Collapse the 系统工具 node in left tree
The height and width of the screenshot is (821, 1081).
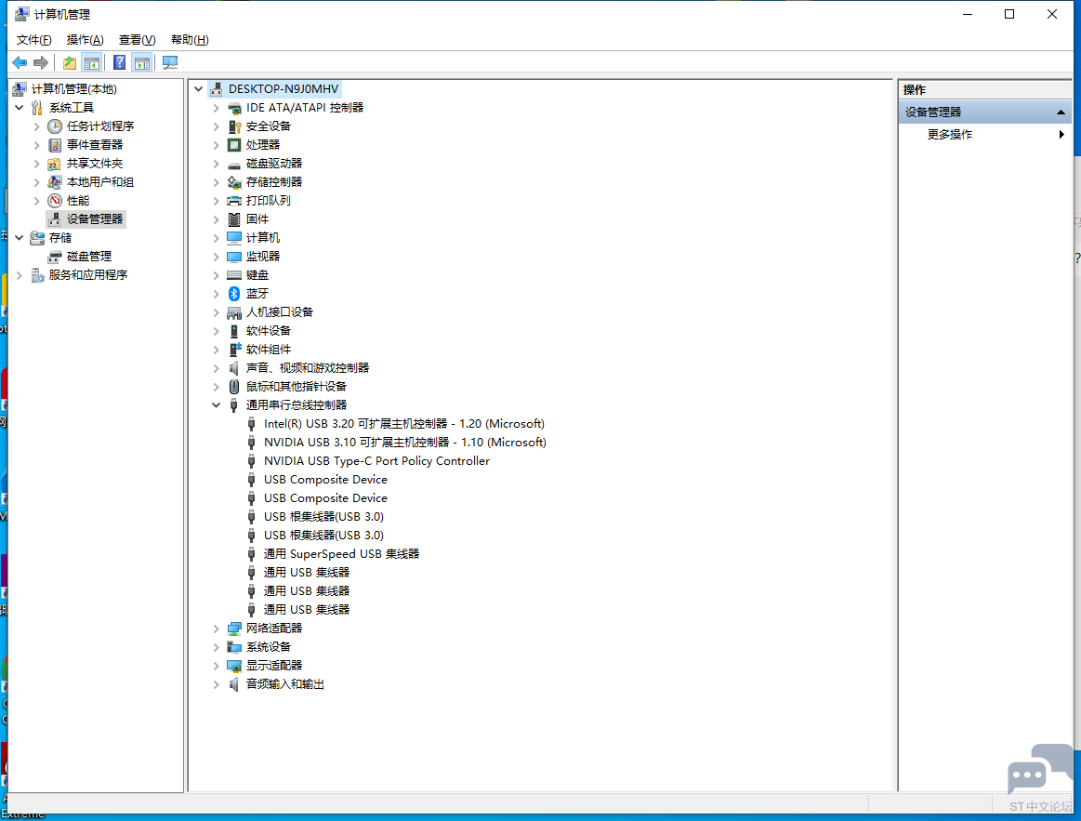coord(20,108)
